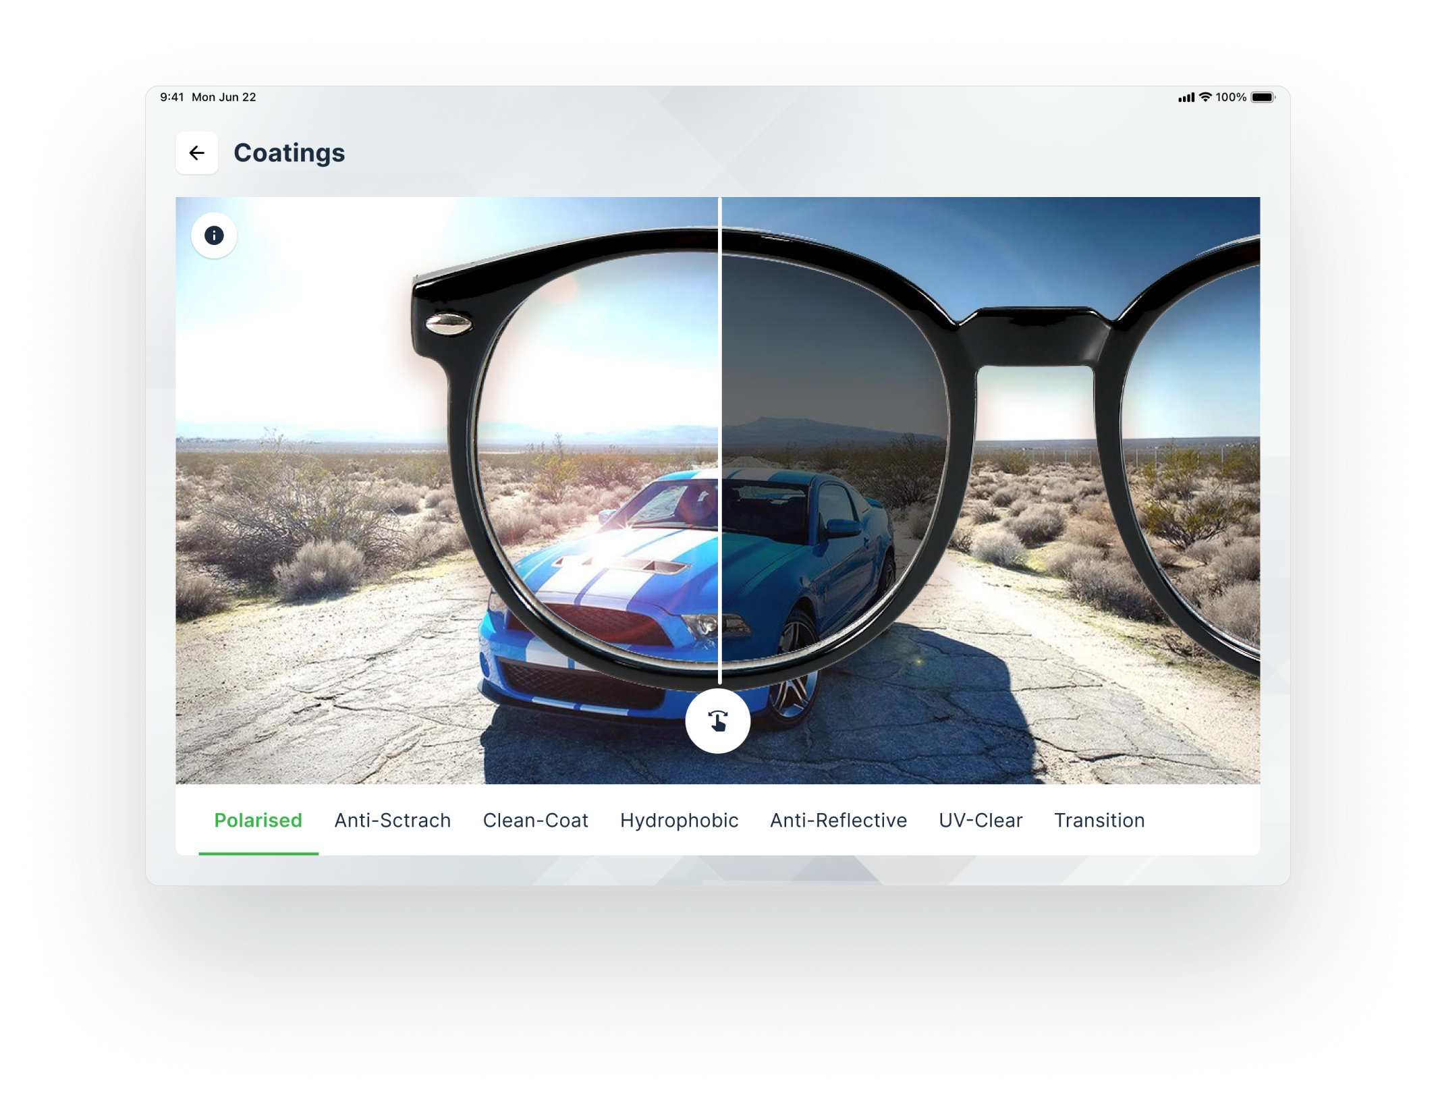Click the comparison slider drag handle
Image resolution: width=1436 pixels, height=1104 pixels.
(718, 721)
